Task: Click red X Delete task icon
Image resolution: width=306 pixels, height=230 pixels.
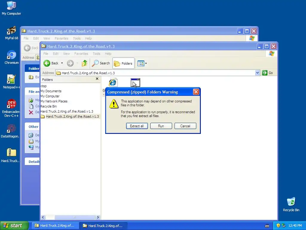Action: coord(31,112)
